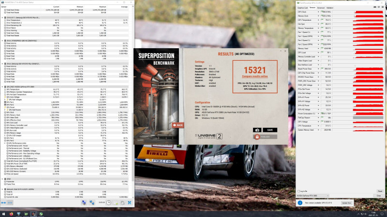Open HWiNFO taskbar icon next to Firefox
The height and width of the screenshot is (217, 387).
18,214
